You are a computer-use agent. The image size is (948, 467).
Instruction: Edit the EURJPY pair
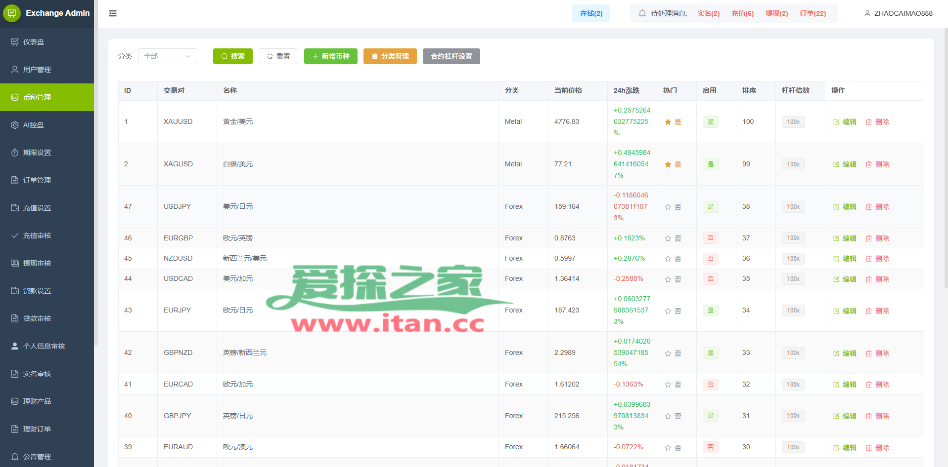(845, 311)
